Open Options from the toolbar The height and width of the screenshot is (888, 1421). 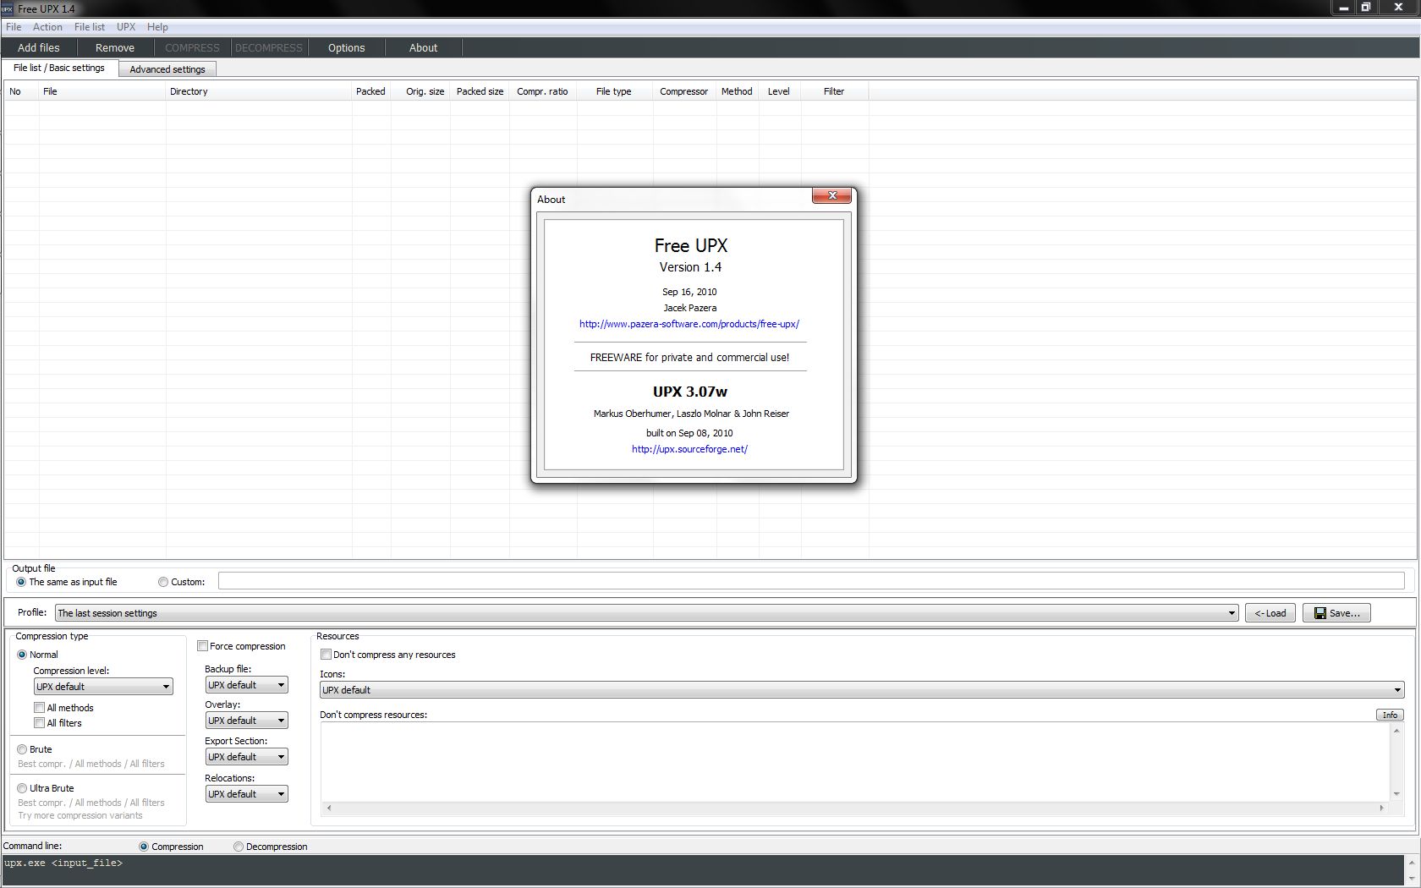point(347,48)
